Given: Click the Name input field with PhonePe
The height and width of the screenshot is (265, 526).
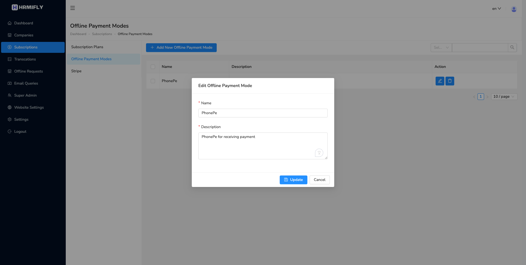Looking at the screenshot, I should pos(263,113).
